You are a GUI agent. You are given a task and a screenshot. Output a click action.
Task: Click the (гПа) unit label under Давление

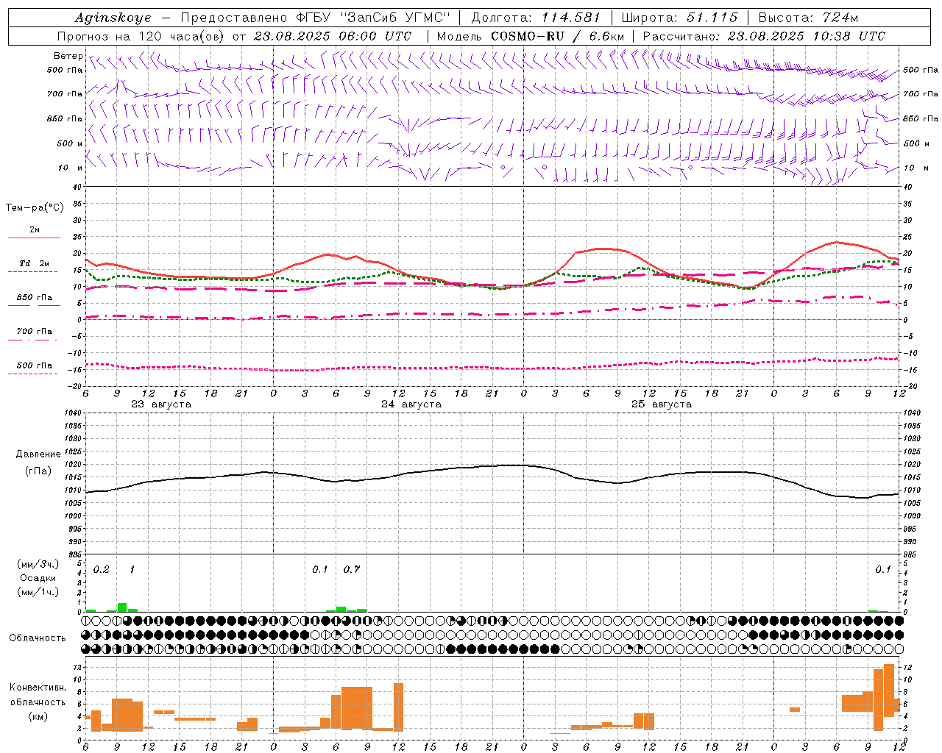38,471
